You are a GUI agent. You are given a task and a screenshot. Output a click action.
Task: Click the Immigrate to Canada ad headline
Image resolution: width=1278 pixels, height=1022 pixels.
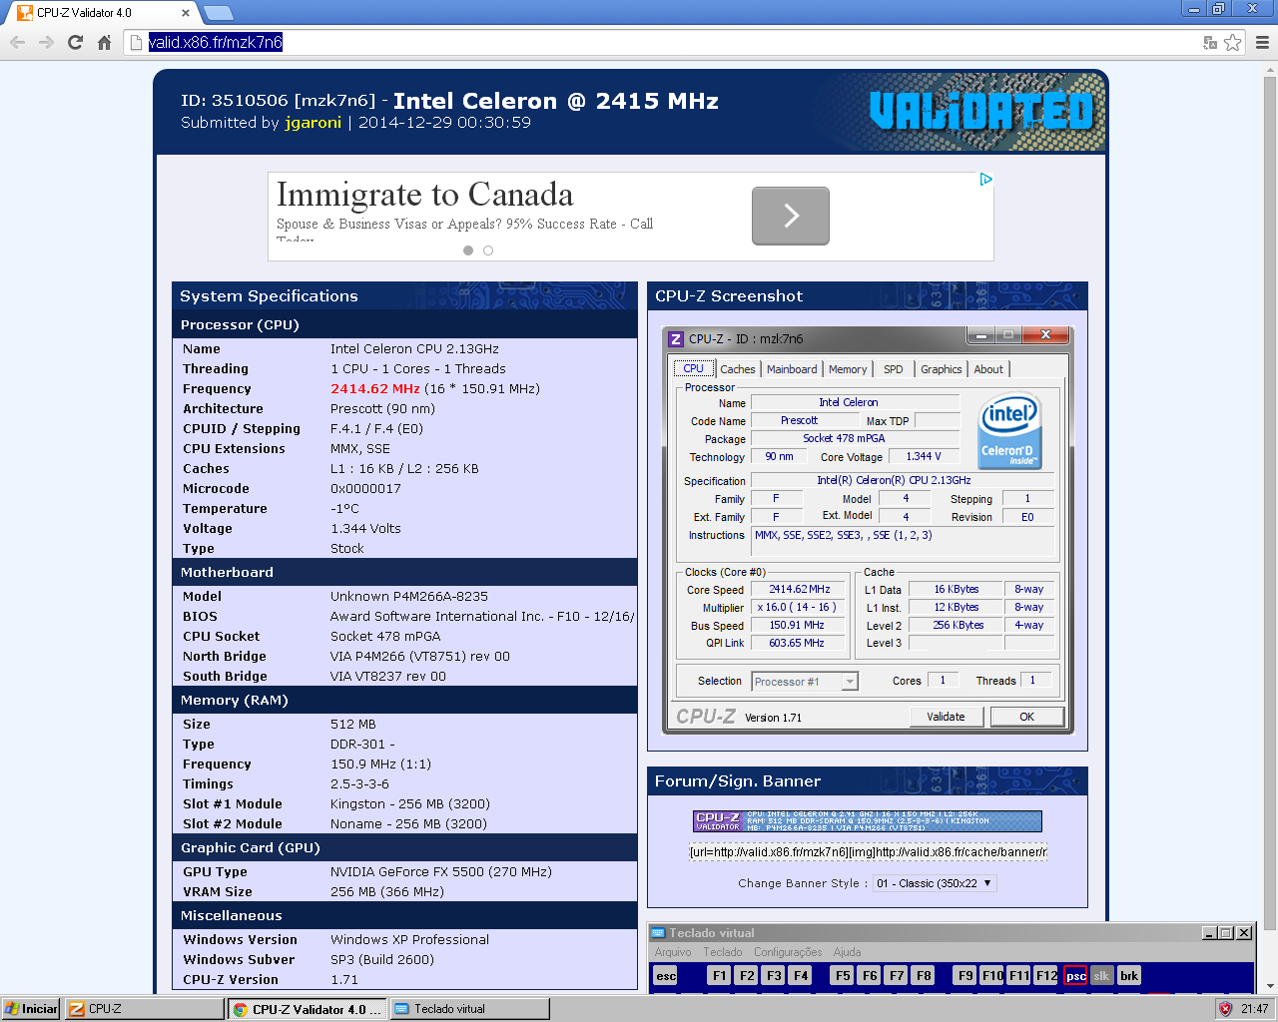click(x=425, y=194)
